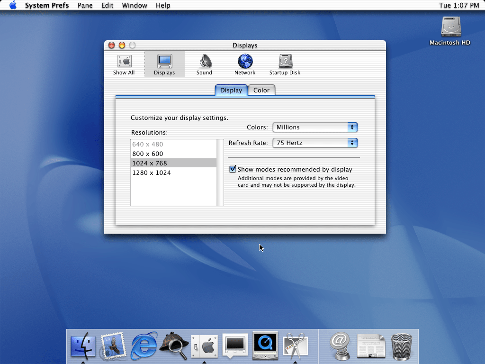
Task: Select the Displays toolbar icon
Action: [164, 64]
